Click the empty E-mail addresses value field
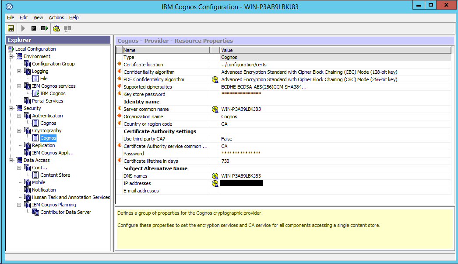This screenshot has width=458, height=264. point(335,191)
